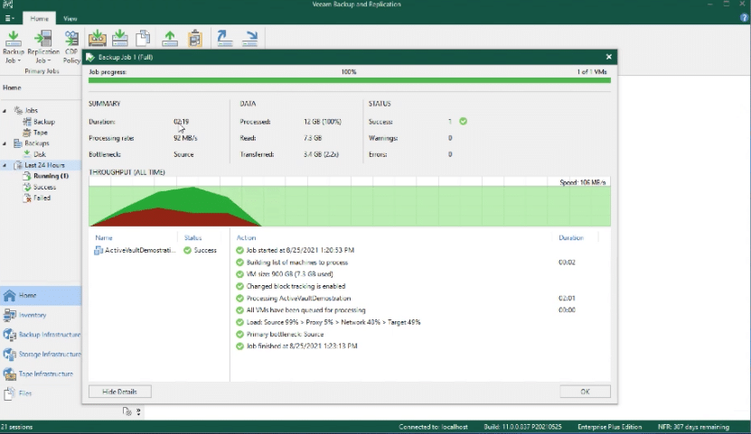Select the 'Load: Source 99%' entry
This screenshot has height=434, width=751.
(333, 322)
